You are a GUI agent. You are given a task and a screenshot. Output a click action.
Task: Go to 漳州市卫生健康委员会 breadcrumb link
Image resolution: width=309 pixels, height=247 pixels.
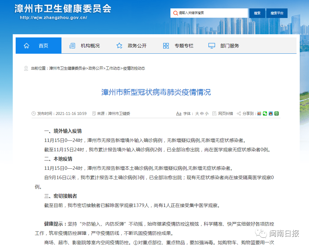[68, 68]
